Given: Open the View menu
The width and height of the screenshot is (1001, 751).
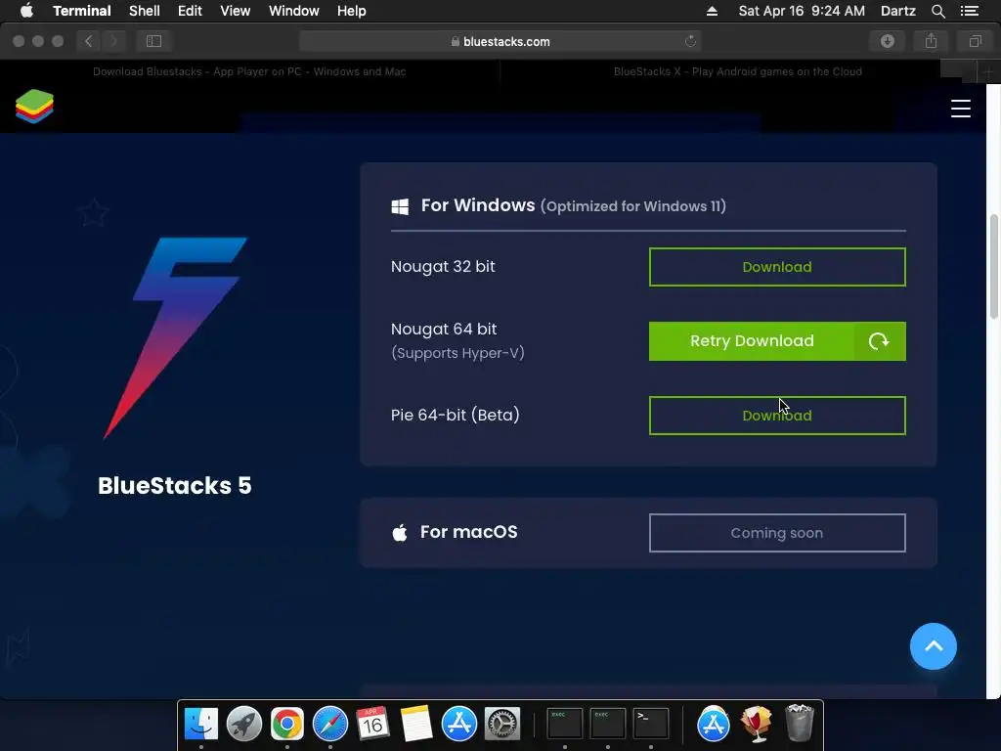Looking at the screenshot, I should pyautogui.click(x=235, y=11).
